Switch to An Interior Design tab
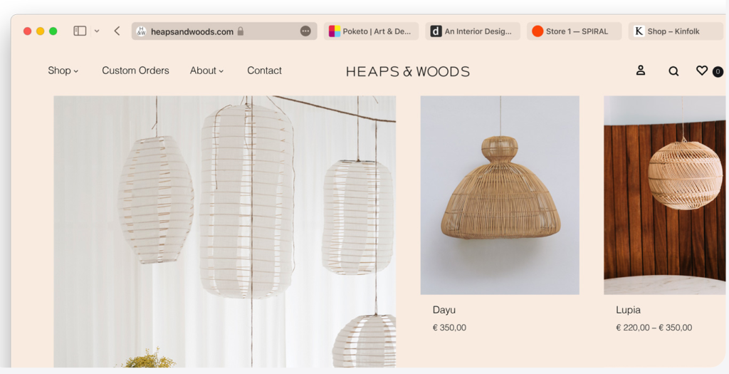Screen dimensions: 729x374 point(473,31)
